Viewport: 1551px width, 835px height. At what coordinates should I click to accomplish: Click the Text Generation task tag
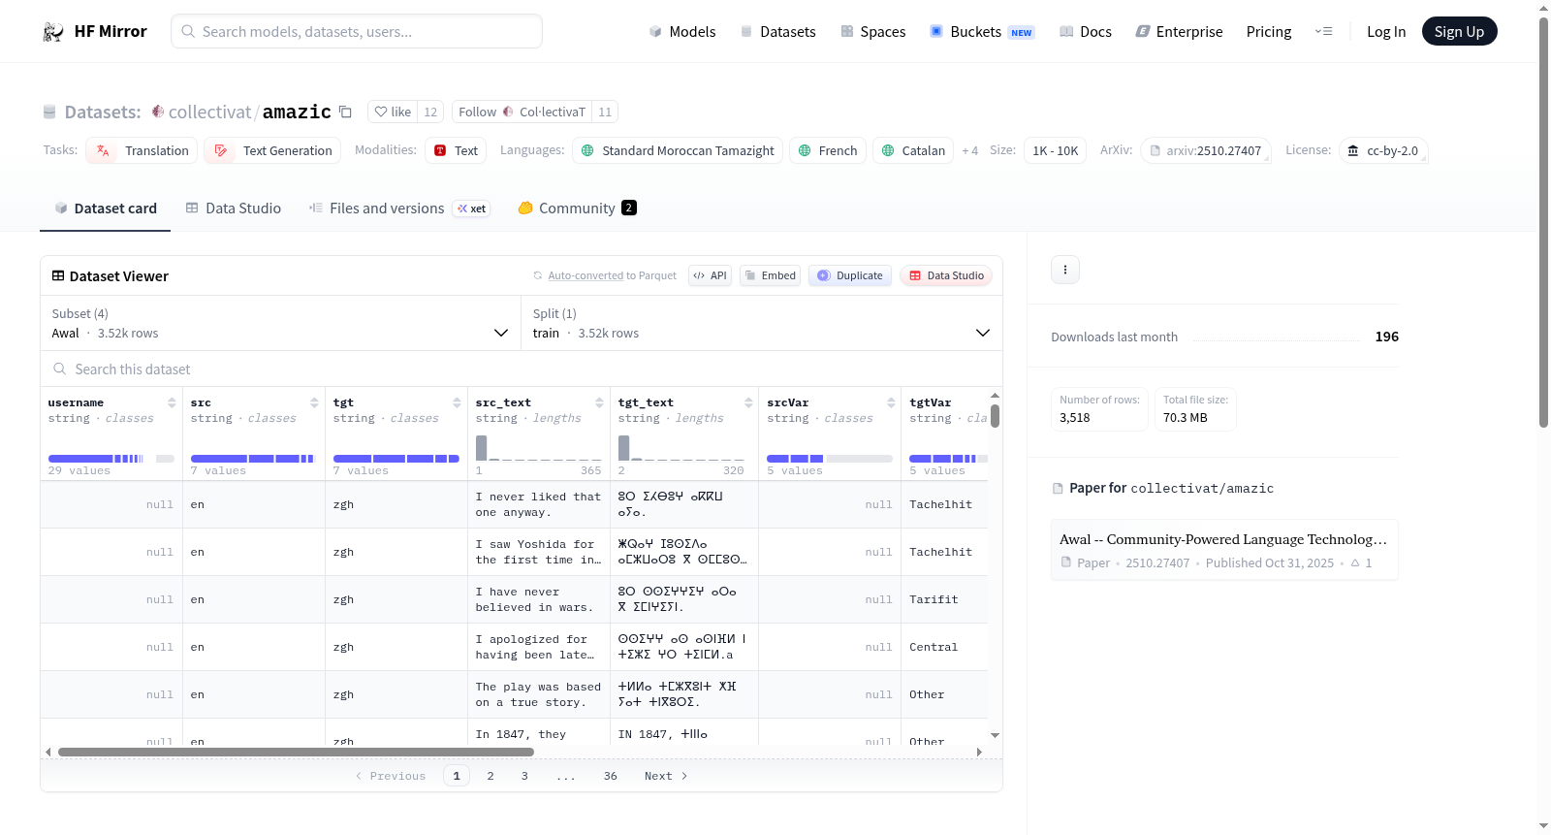coord(272,150)
